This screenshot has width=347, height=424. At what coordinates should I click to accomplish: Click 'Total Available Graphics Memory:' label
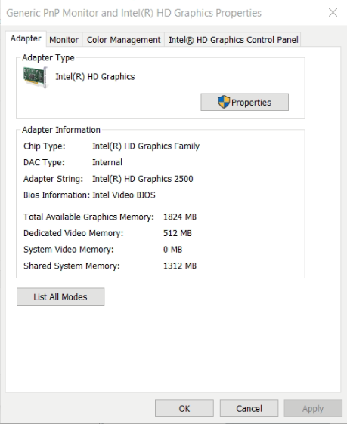point(88,217)
